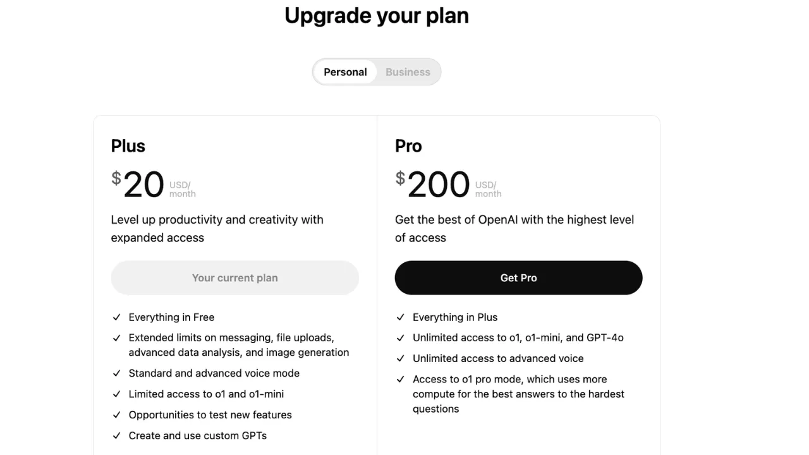Image resolution: width=809 pixels, height=455 pixels.
Task: Click the checkmark beside Opportunities to test new features
Action: coord(117,415)
